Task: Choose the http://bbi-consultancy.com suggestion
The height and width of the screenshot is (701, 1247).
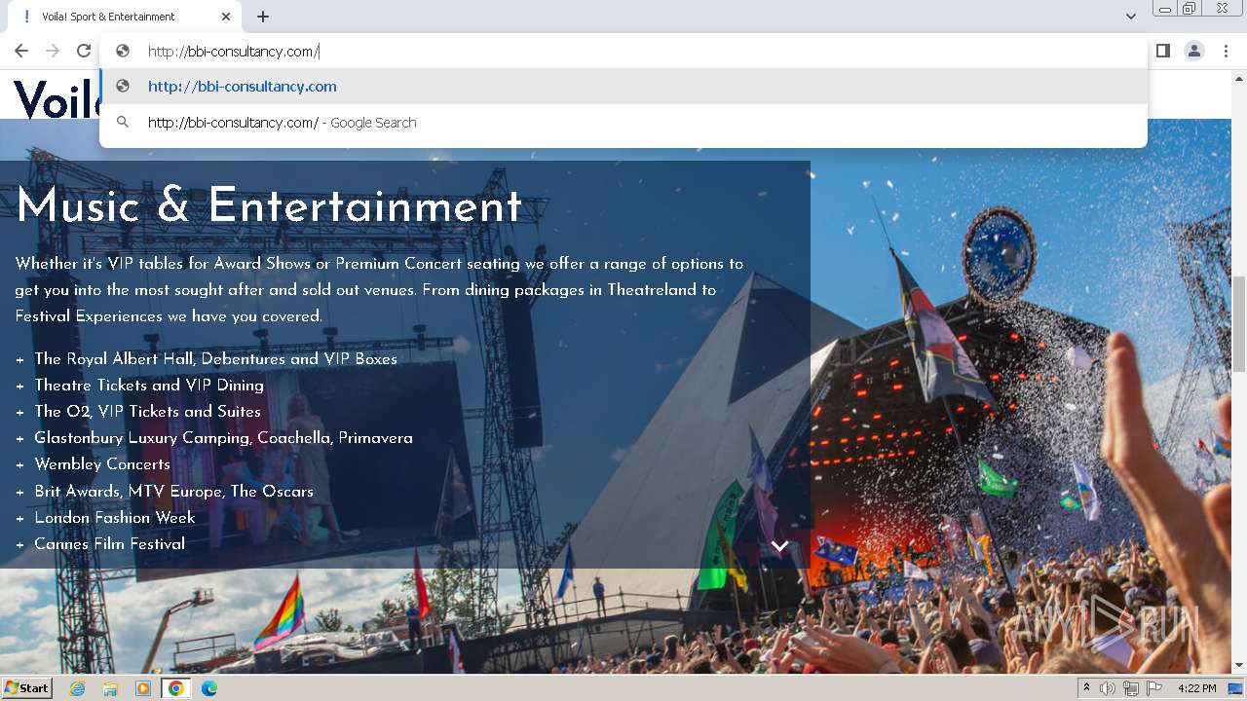Action: [x=623, y=87]
